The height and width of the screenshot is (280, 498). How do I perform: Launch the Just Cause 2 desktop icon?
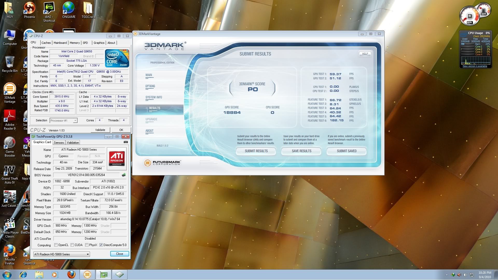point(10,199)
